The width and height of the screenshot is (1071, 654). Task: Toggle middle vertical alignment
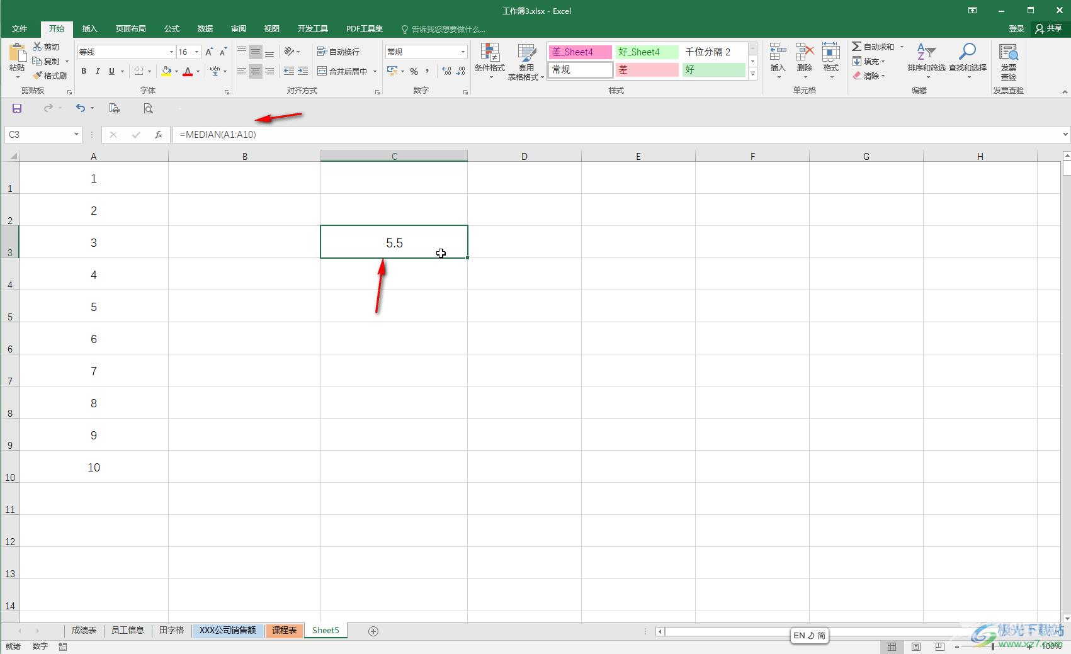[x=256, y=52]
